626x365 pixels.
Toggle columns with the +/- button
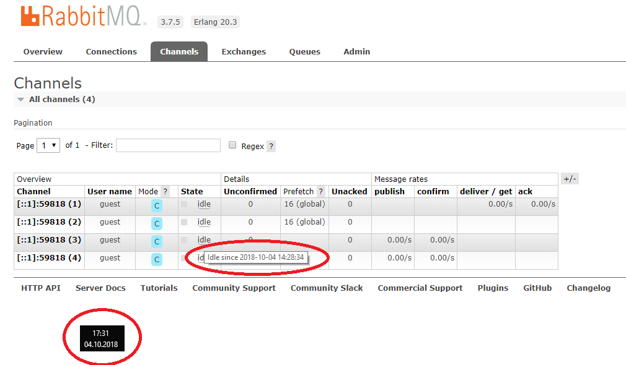(570, 179)
